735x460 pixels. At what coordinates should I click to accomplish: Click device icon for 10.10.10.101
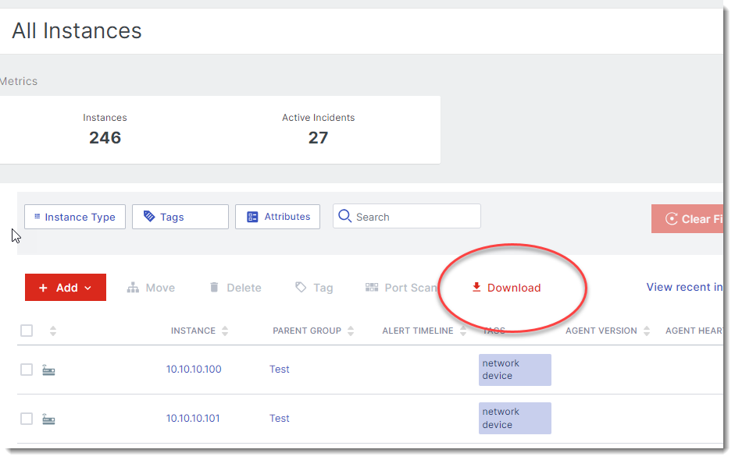coord(48,419)
